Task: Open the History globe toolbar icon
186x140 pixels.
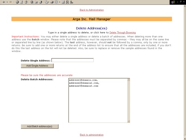Action: pyautogui.click(x=41, y=2)
